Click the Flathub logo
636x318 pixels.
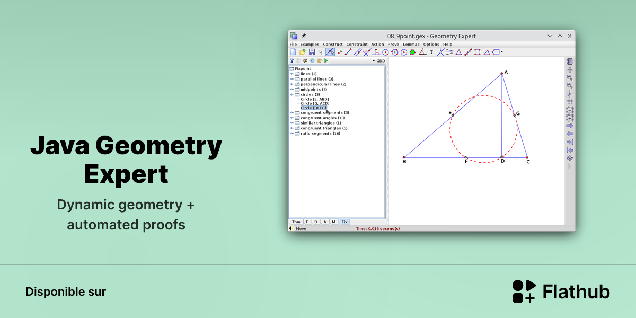click(561, 291)
